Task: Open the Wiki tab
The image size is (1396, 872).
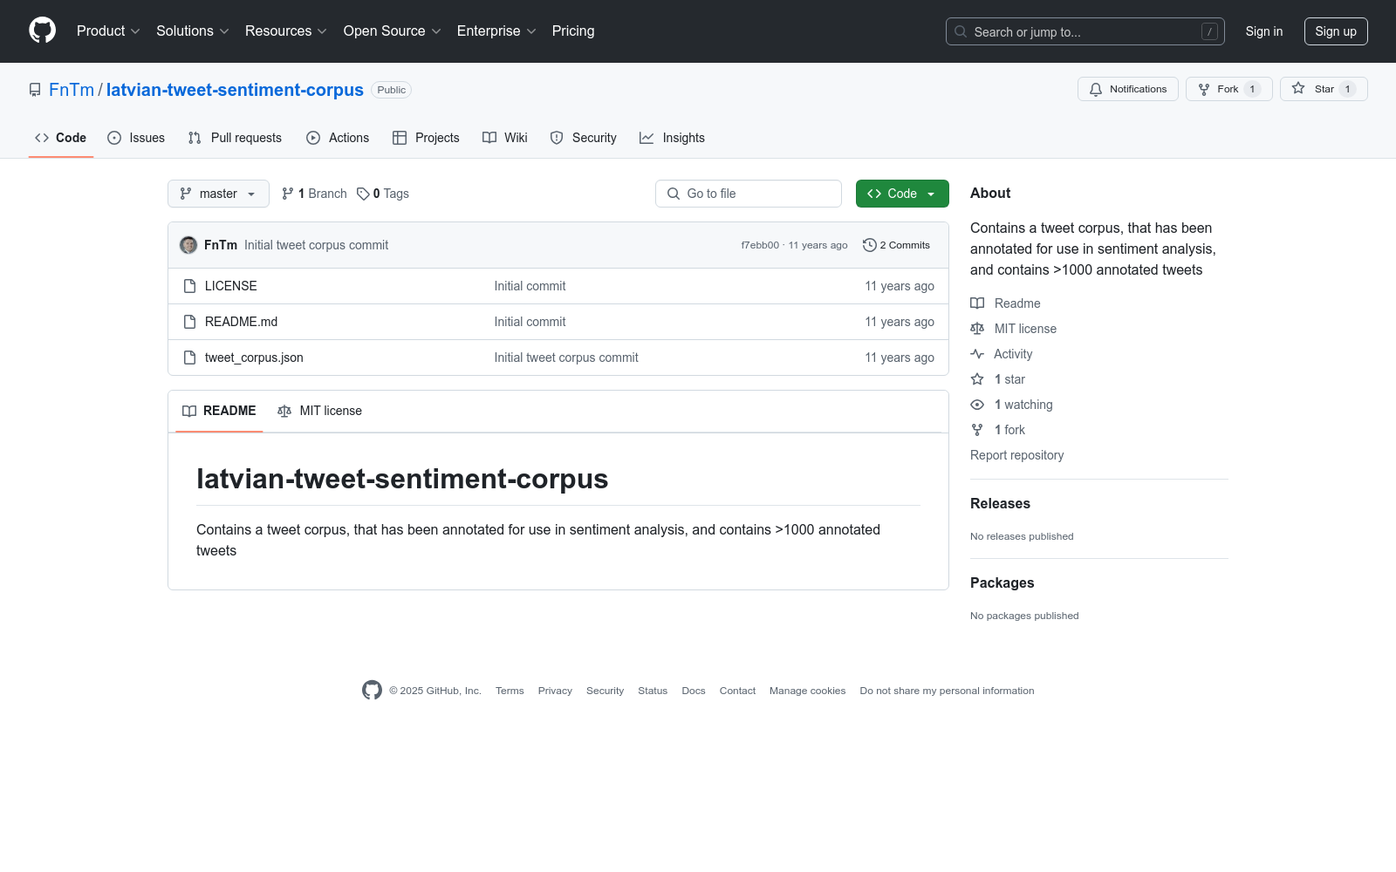Action: [505, 138]
